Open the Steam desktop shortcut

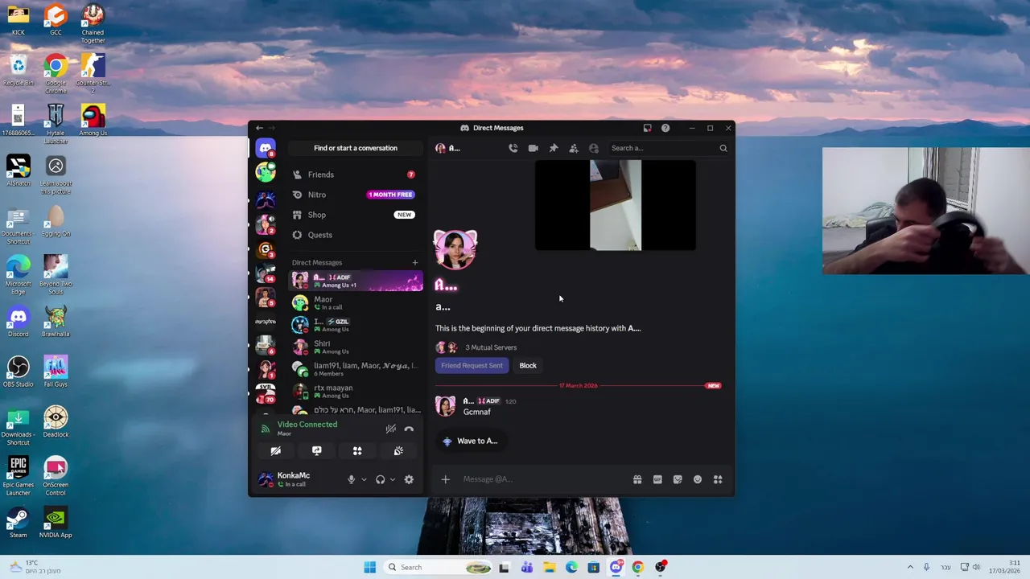[18, 522]
